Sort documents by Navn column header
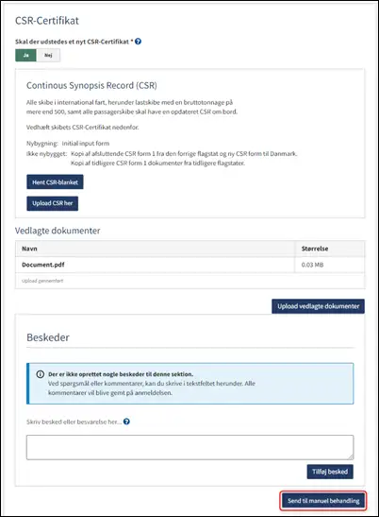This screenshot has height=517, width=379. point(29,249)
